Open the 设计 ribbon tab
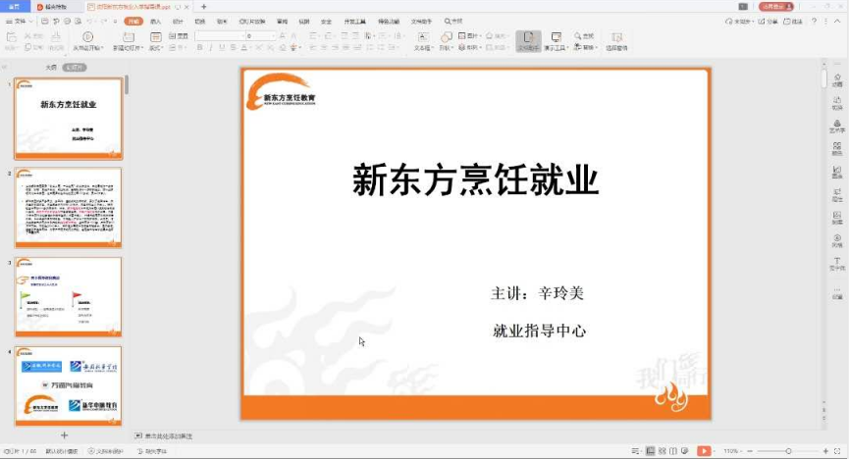 coord(178,22)
